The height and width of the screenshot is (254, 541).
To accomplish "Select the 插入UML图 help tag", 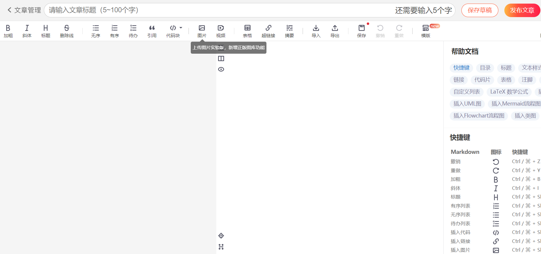I will [467, 104].
